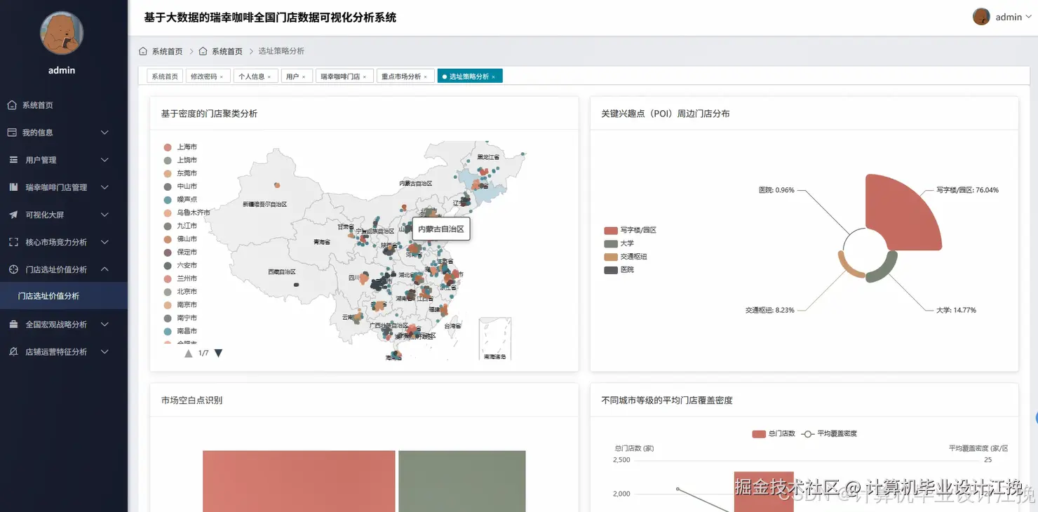Open the admin account dropdown arrow

[x=1029, y=17]
